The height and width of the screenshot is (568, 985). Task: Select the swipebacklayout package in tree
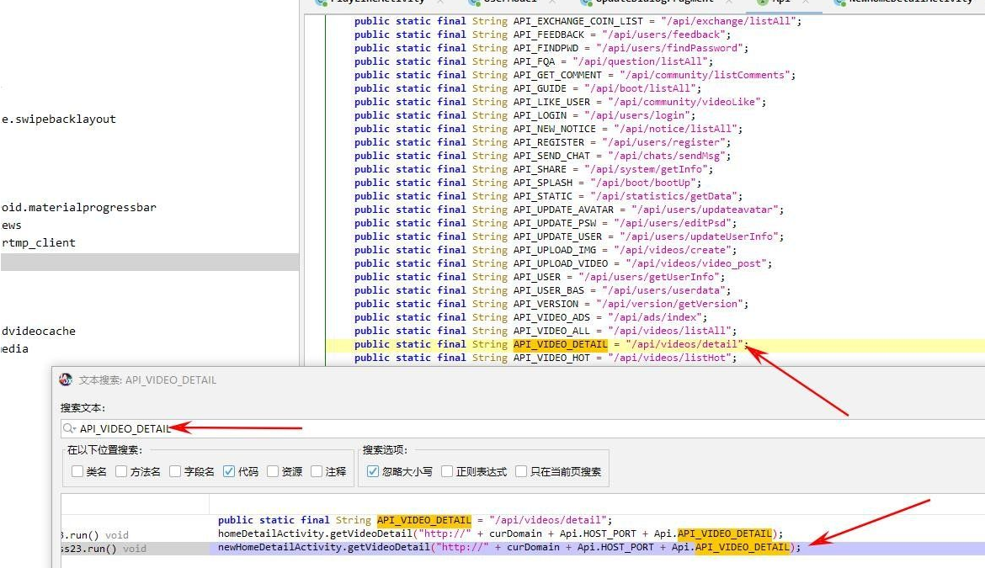point(58,119)
